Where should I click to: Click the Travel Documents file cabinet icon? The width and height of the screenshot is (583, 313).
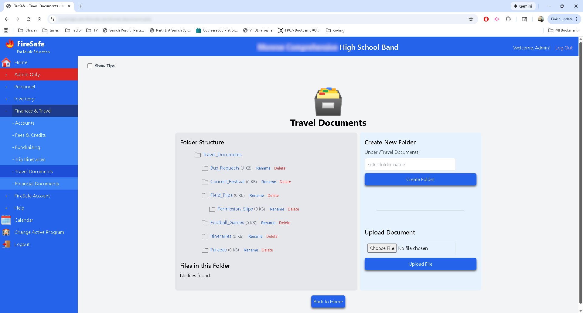click(328, 101)
